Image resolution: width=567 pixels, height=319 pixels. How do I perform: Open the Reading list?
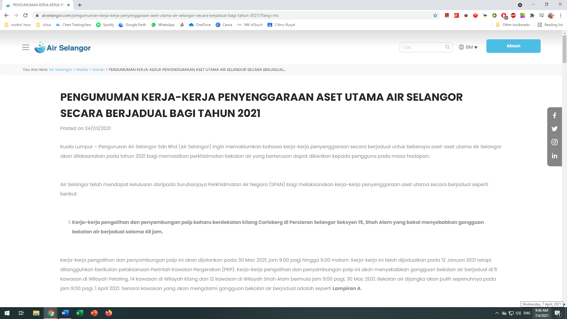coord(550,25)
